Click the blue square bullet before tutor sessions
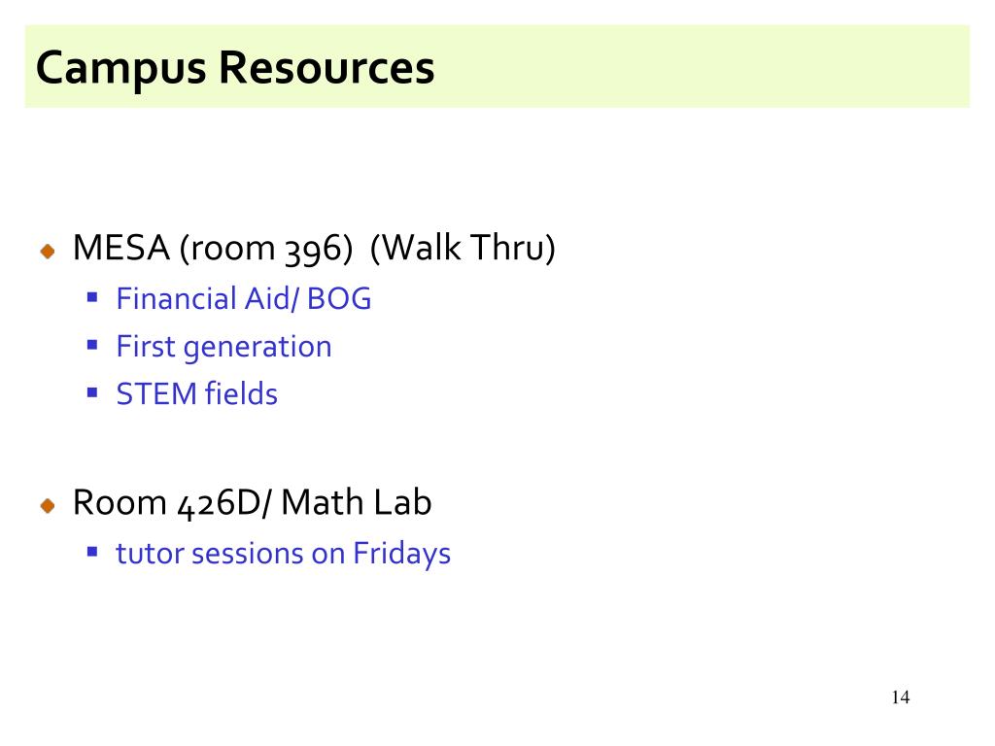This screenshot has width=995, height=746. (92, 552)
